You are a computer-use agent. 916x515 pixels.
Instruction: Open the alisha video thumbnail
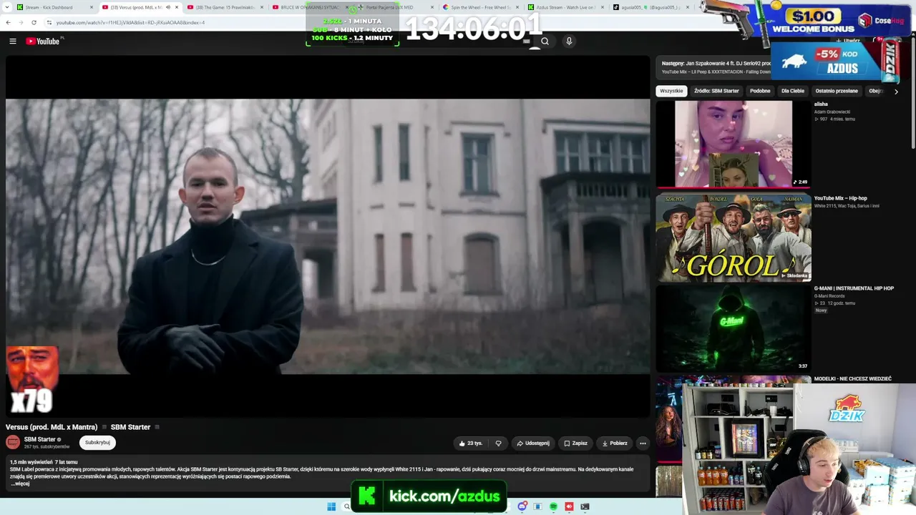click(734, 144)
